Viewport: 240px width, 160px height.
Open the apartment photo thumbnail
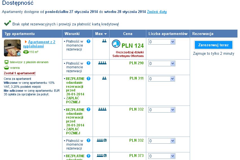[x=12, y=48]
